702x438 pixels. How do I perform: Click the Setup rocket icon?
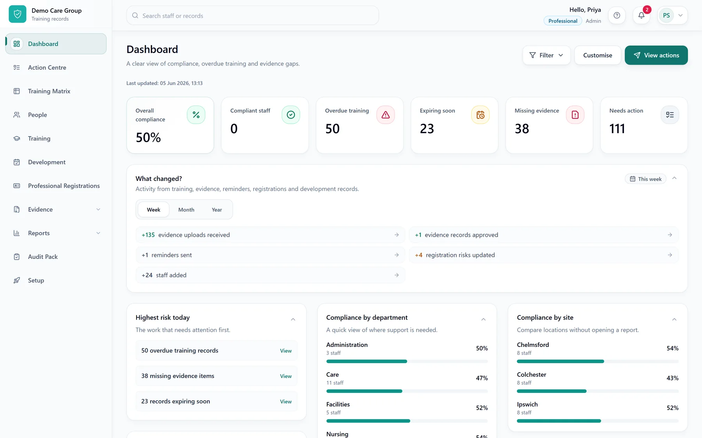tap(17, 280)
